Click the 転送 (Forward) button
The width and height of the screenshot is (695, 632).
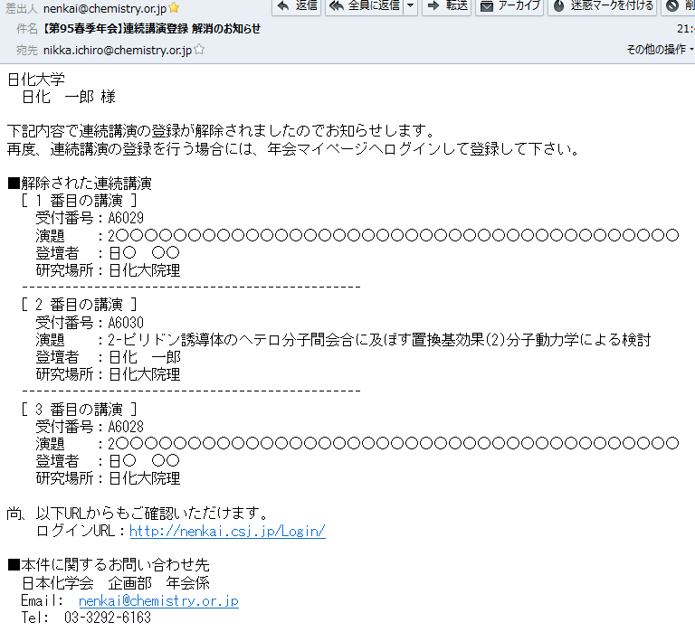tap(447, 6)
